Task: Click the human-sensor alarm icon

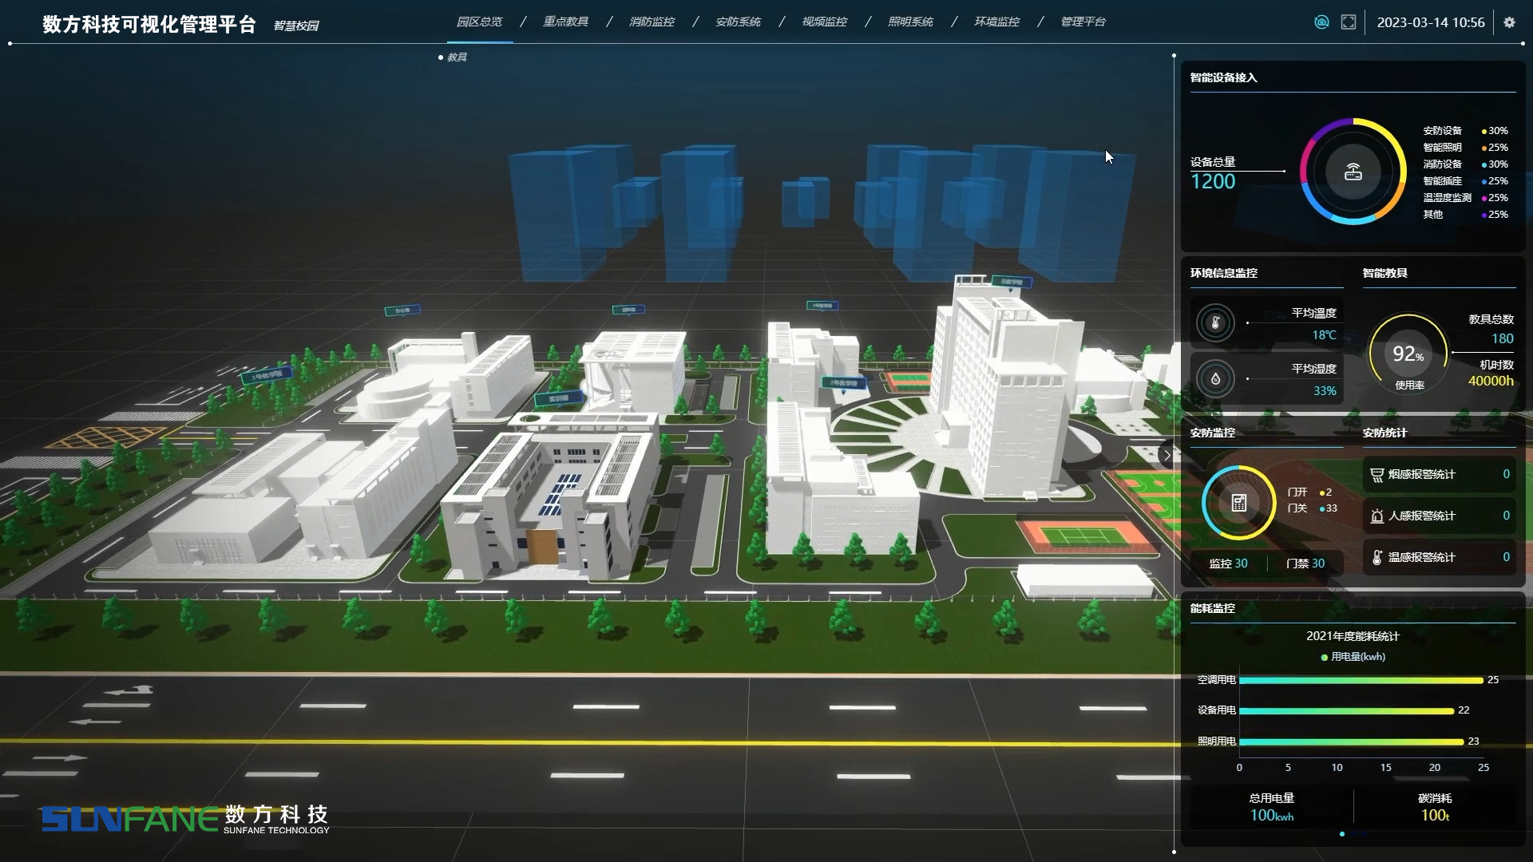Action: pos(1377,516)
